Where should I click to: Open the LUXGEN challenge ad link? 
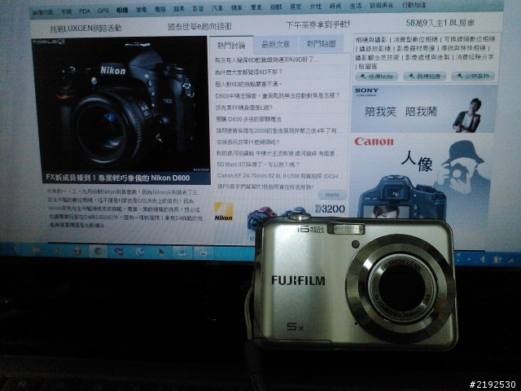pos(85,29)
